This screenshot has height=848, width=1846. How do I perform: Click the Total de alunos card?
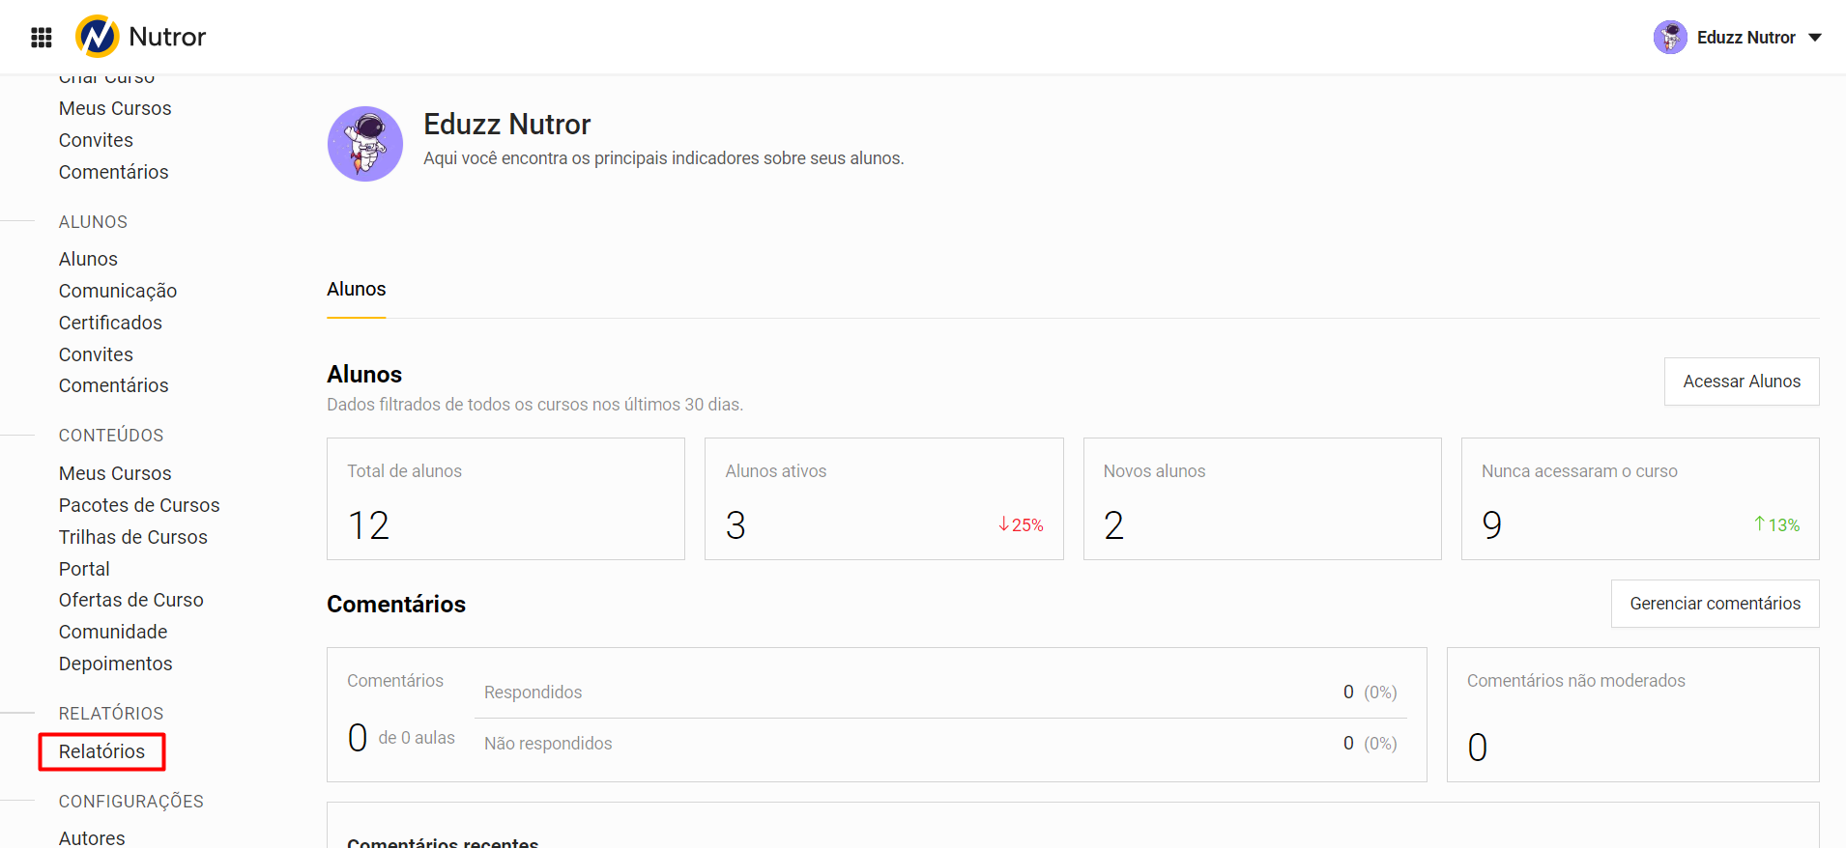pyautogui.click(x=505, y=498)
